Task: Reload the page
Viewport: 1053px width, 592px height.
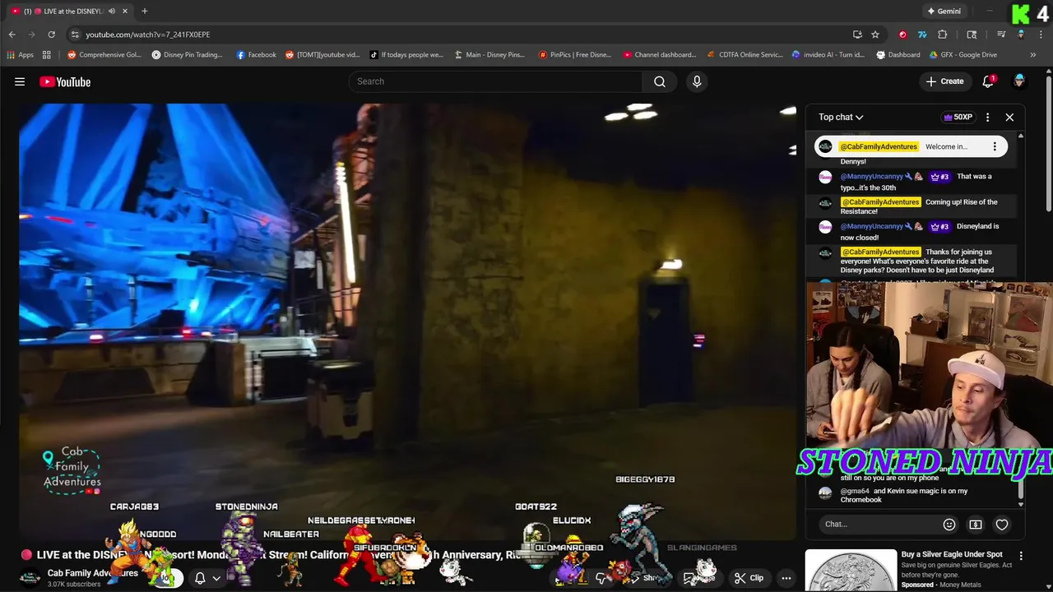Action: (51, 35)
